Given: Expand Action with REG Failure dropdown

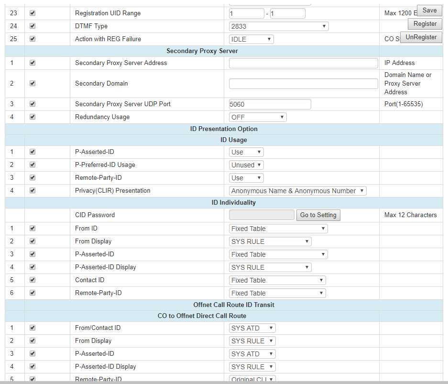Looking at the screenshot, I should (x=251, y=39).
